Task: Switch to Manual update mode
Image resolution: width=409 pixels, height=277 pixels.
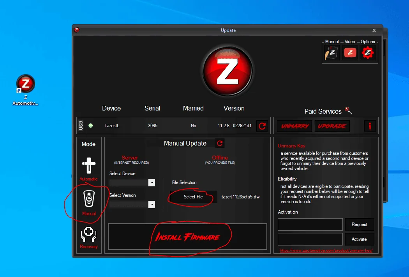Action: click(89, 203)
